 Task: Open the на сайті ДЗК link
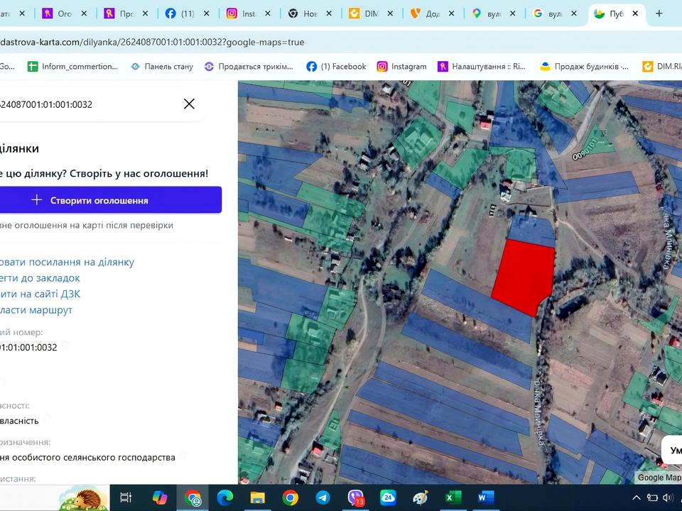[x=40, y=294]
